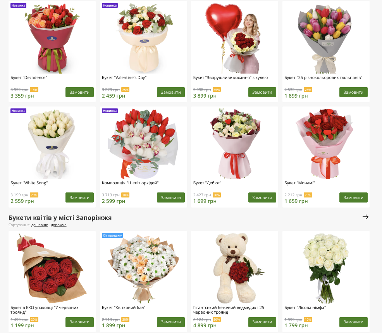
Task: Click the 10% discount tag on Лісова німфа
Action: (308, 319)
